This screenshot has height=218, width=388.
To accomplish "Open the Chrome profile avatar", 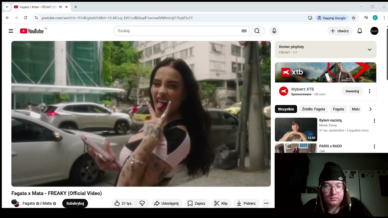I will pos(375,18).
